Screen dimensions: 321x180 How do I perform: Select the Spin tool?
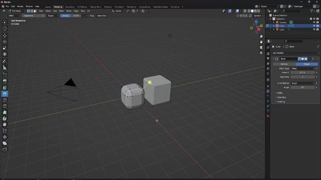5,118
